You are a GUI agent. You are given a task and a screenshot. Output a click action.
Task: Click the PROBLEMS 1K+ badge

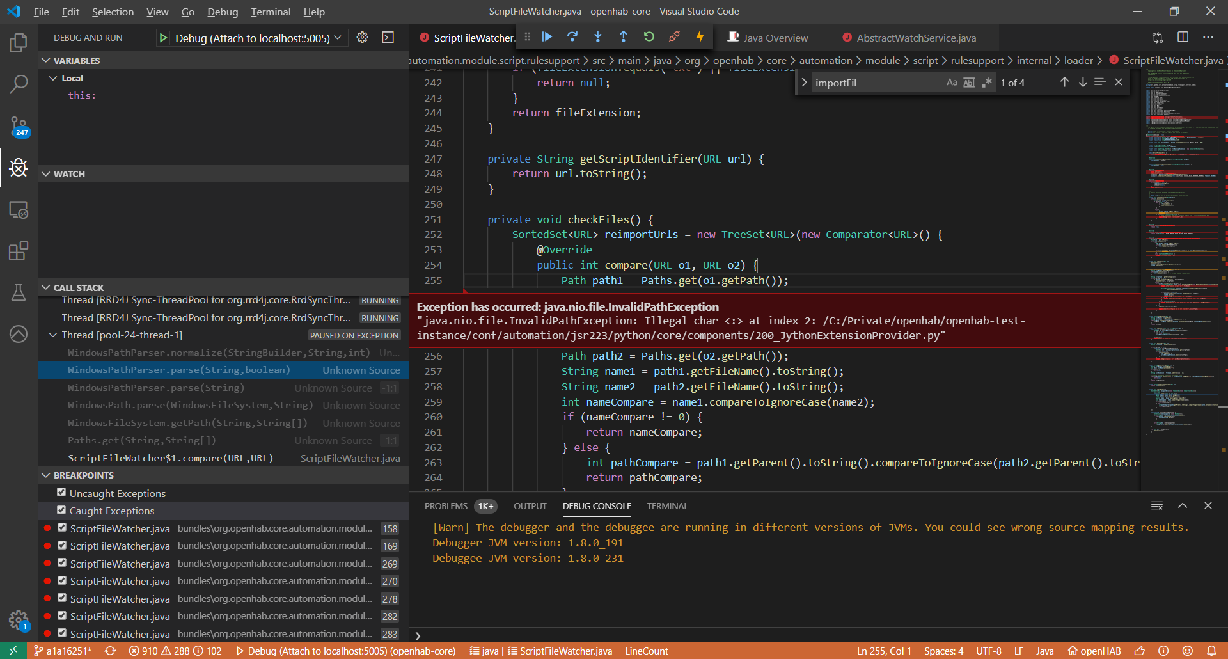(x=486, y=506)
